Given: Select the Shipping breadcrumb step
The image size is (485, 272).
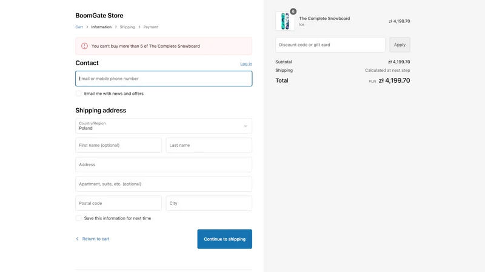Looking at the screenshot, I should [x=127, y=27].
